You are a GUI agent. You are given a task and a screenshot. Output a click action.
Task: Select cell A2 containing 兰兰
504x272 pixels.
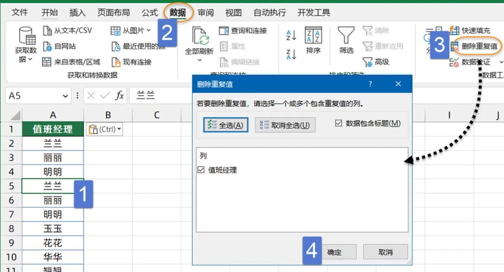pyautogui.click(x=53, y=143)
